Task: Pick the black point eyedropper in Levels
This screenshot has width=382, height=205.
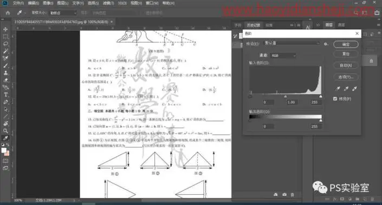Action: point(338,89)
